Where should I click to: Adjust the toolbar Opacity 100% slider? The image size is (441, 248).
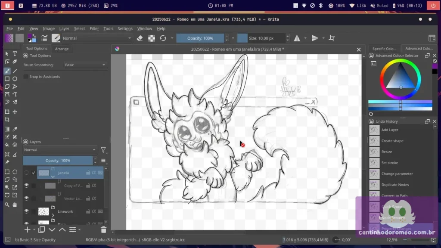click(x=200, y=38)
